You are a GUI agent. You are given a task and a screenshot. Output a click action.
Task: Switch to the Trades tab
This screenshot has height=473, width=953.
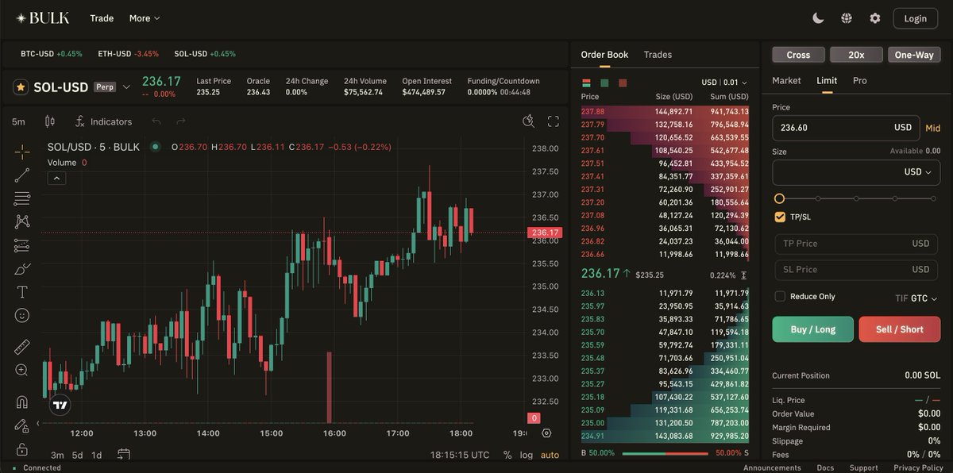pos(657,54)
